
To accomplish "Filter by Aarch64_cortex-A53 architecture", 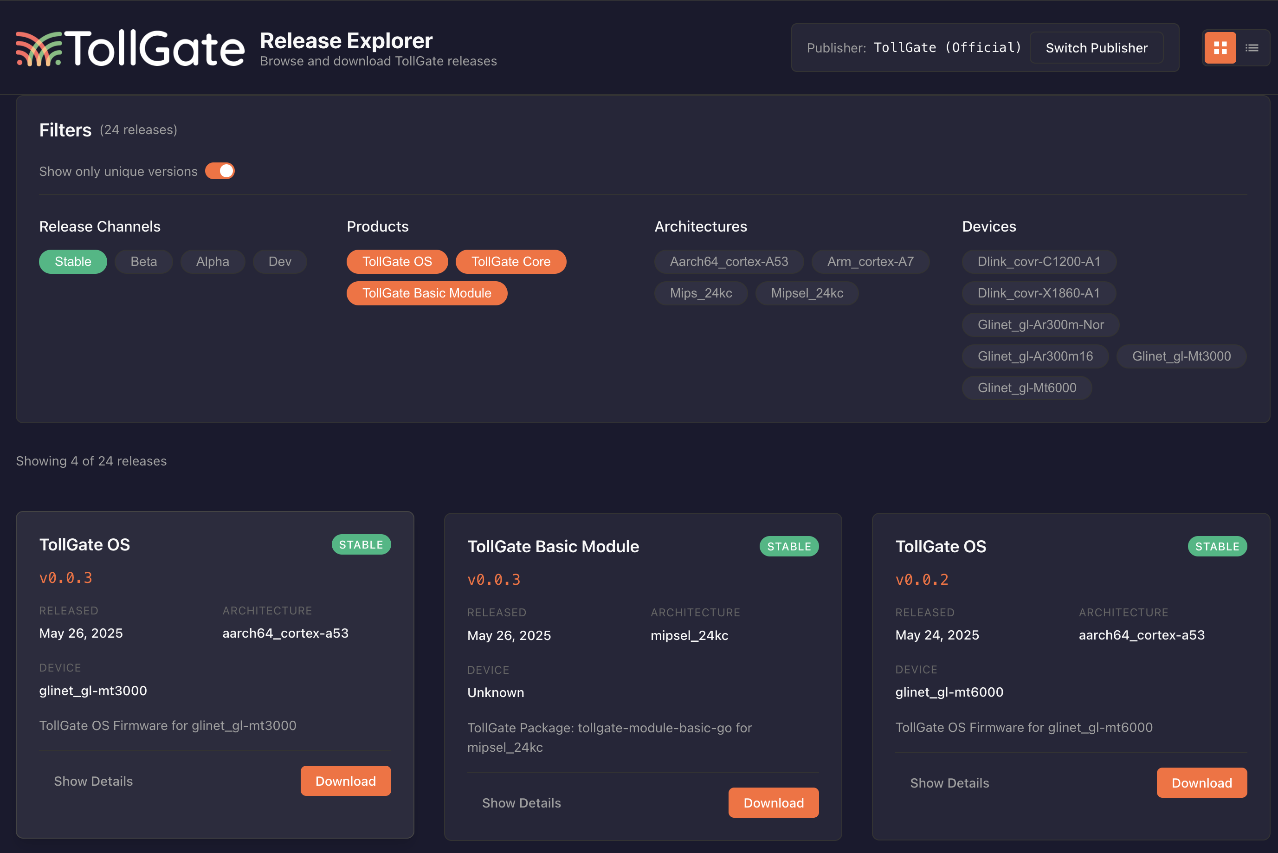I will coord(729,262).
